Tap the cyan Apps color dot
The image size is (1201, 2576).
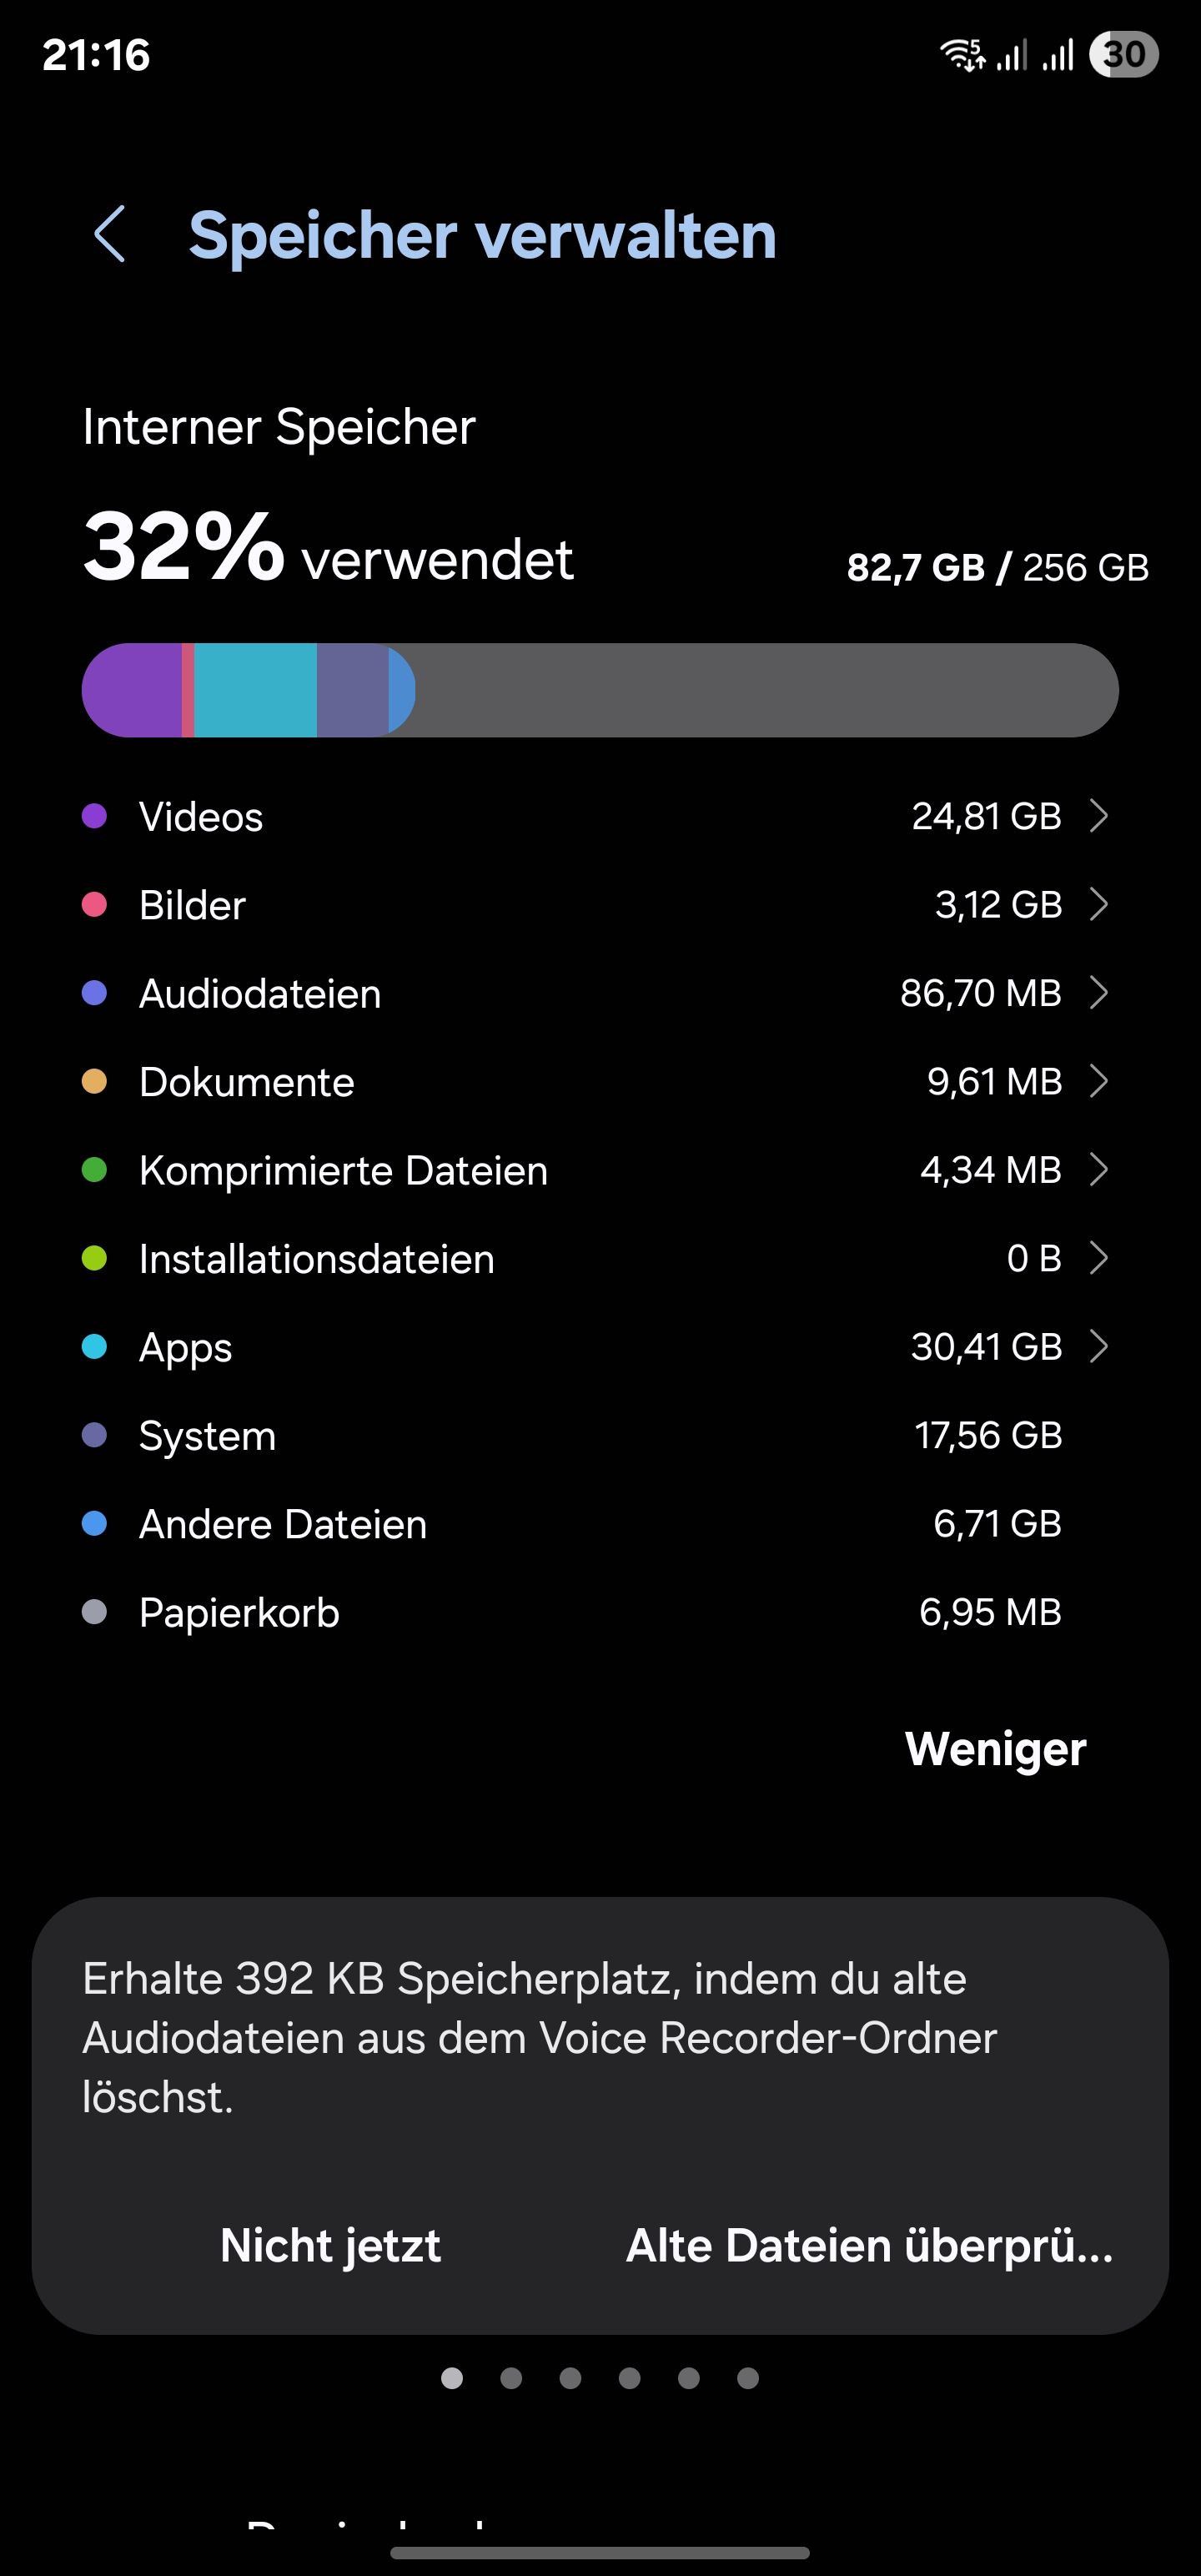[94, 1347]
